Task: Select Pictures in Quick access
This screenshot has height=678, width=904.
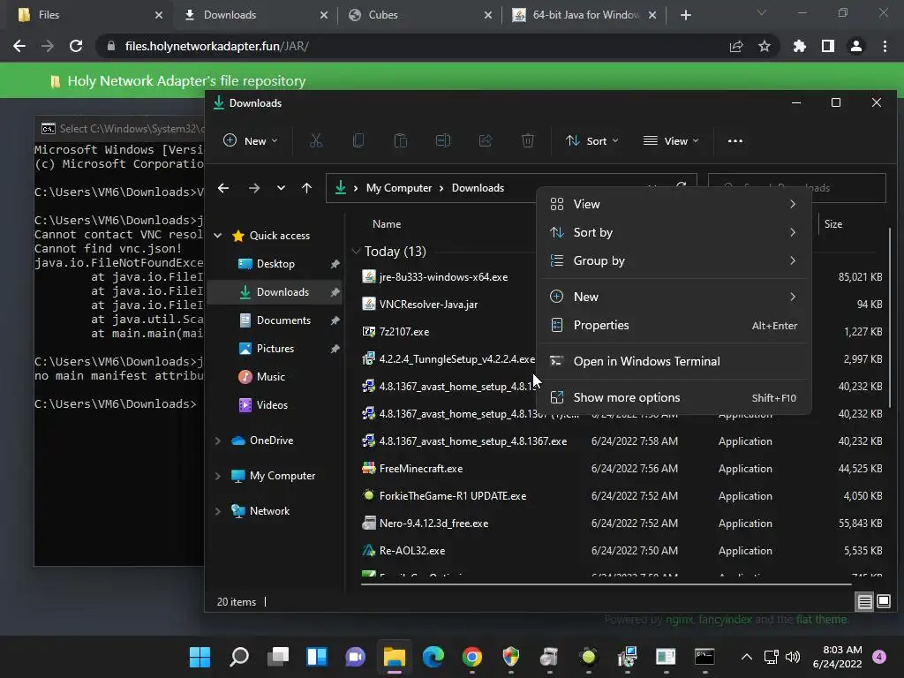Action: coord(275,348)
